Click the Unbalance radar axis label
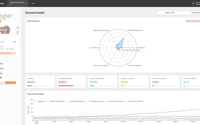 click(141, 48)
